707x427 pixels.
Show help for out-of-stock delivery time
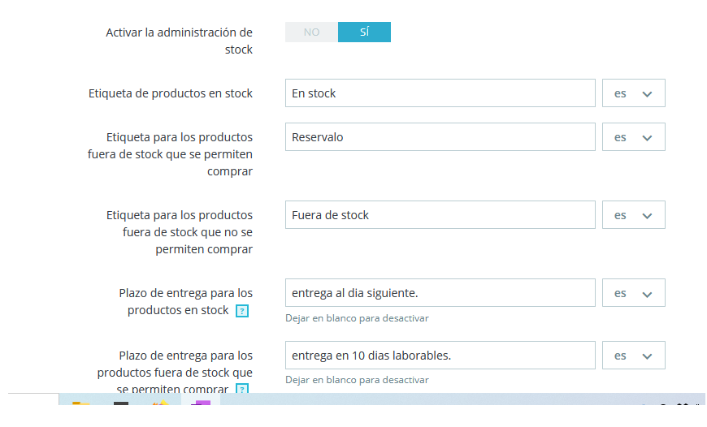coord(241,390)
